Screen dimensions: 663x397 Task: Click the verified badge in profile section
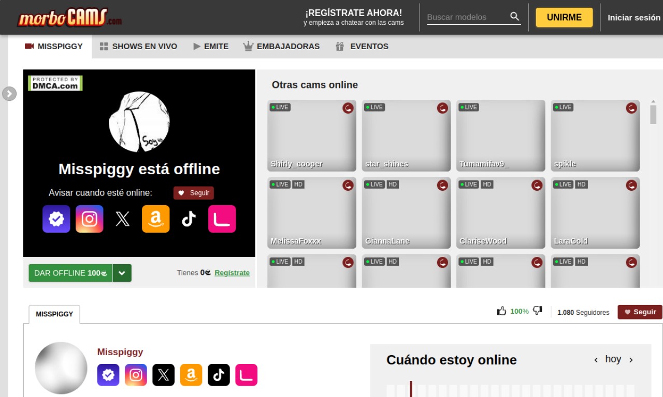pyautogui.click(x=108, y=375)
